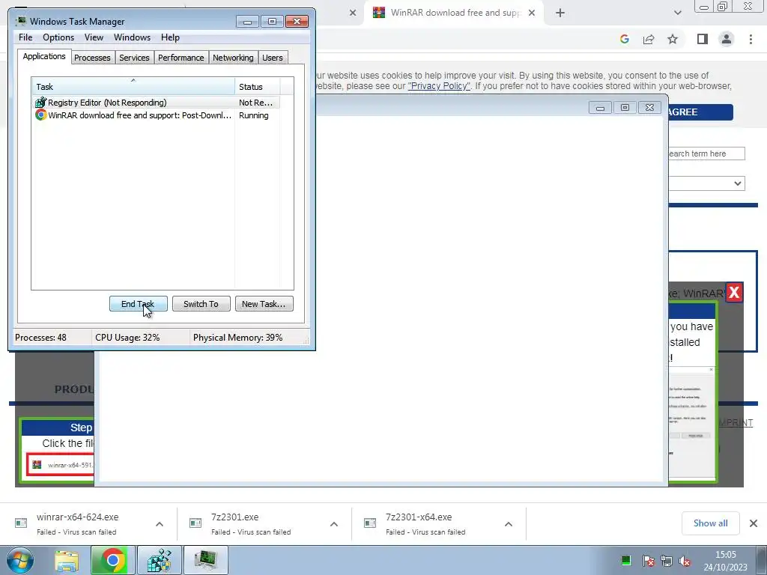Image resolution: width=767 pixels, height=575 pixels.
Task: Close the popup with red X button
Action: (x=734, y=293)
